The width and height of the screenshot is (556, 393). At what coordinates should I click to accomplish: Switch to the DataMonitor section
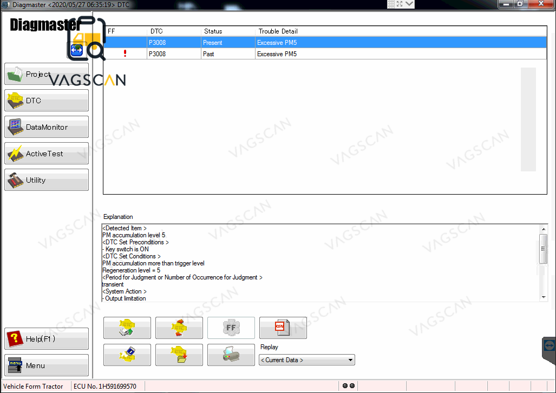pos(47,127)
